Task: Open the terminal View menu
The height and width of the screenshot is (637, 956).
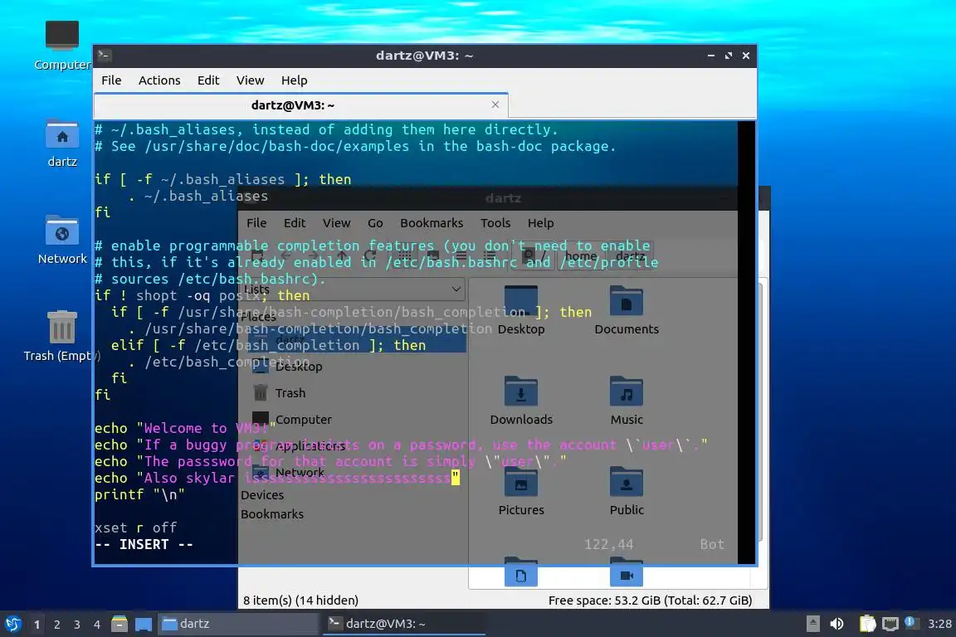Action: point(250,80)
